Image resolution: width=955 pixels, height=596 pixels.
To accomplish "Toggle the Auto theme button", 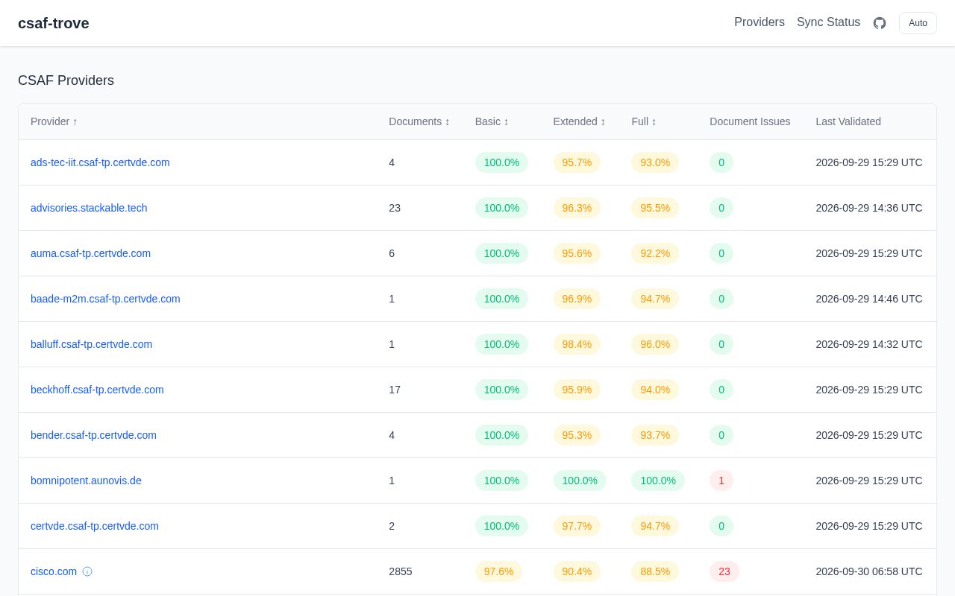I will pyautogui.click(x=918, y=23).
